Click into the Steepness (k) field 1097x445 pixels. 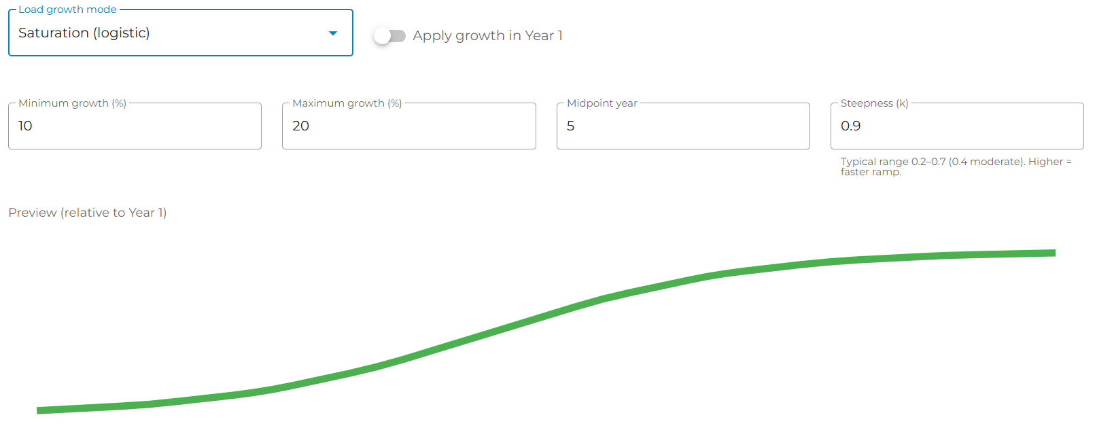957,126
